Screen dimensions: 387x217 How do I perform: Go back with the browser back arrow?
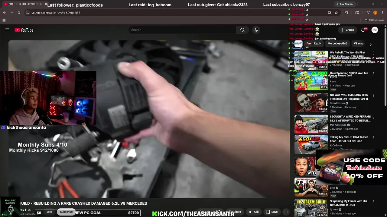point(5,13)
